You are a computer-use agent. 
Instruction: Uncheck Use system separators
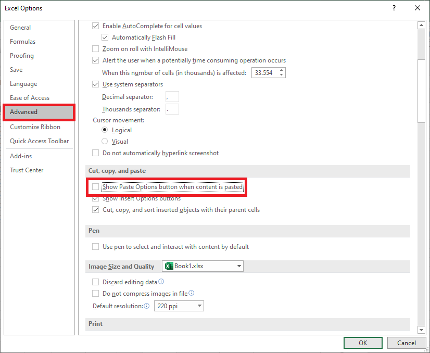pyautogui.click(x=95, y=84)
